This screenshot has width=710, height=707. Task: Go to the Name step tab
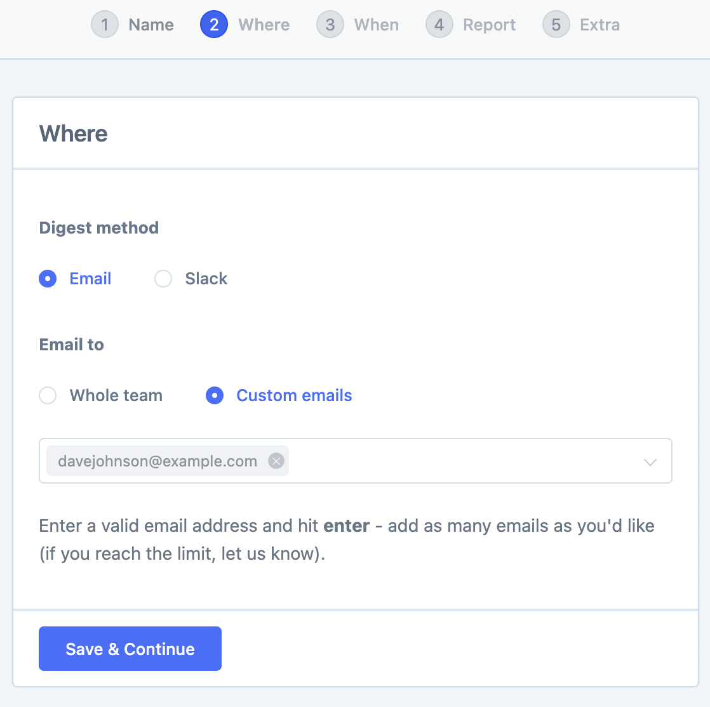[151, 25]
